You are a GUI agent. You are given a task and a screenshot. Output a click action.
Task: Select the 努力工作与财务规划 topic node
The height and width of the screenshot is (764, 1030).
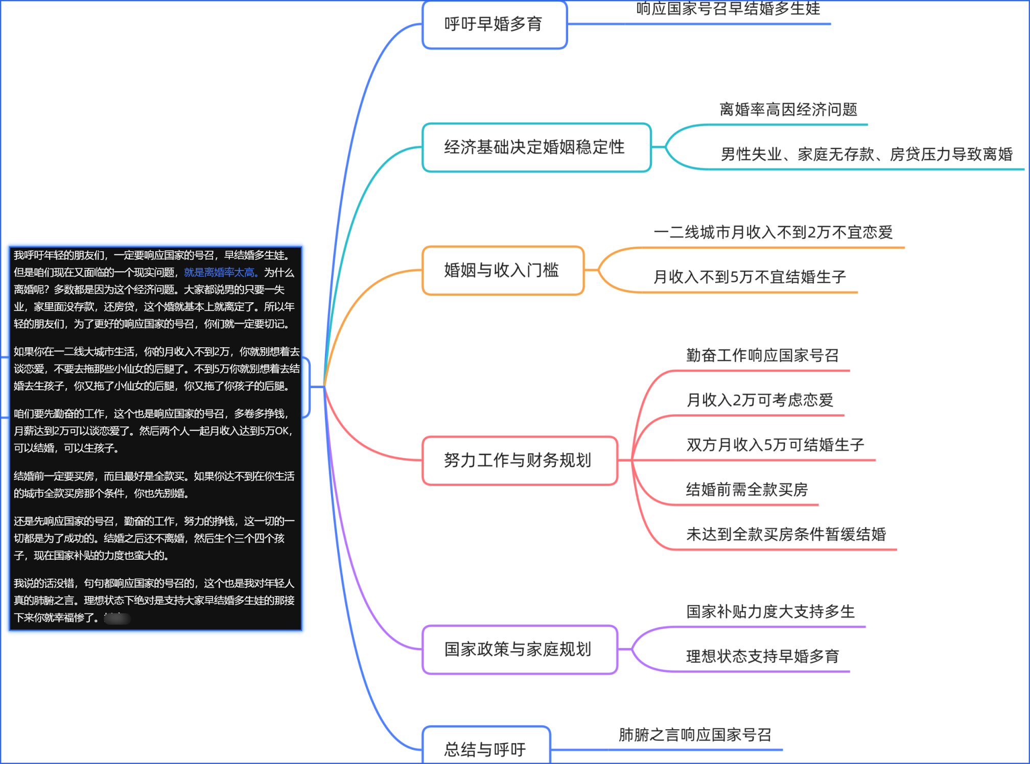[519, 460]
